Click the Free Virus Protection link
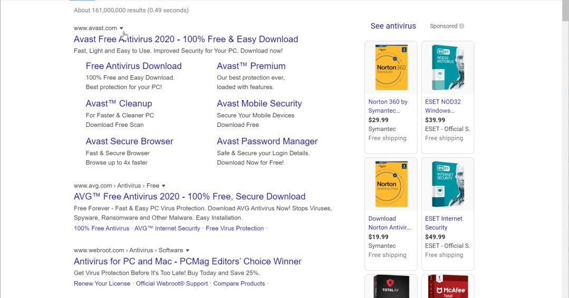 pyautogui.click(x=235, y=229)
